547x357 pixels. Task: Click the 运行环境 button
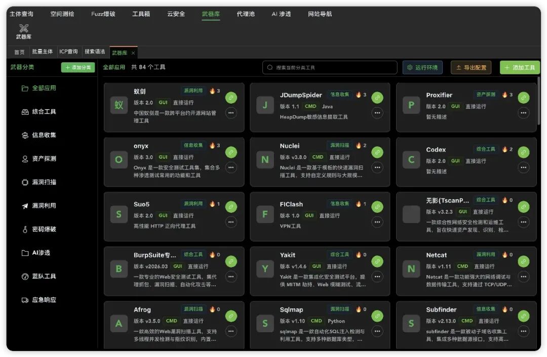click(422, 68)
